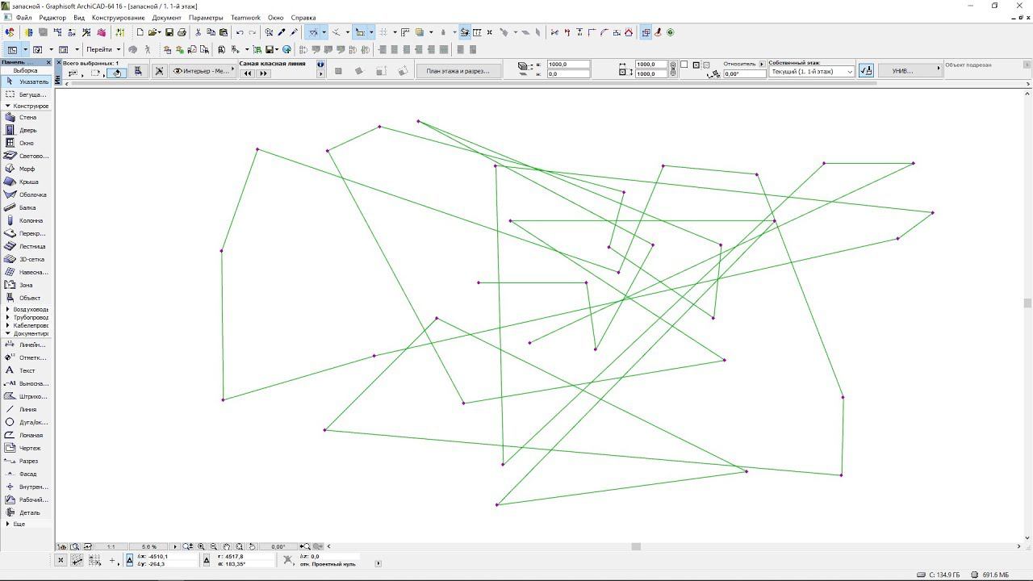Screen dimensions: 1033x581
Task: Select the Фасад (Elevation) tool
Action: [x=27, y=474]
